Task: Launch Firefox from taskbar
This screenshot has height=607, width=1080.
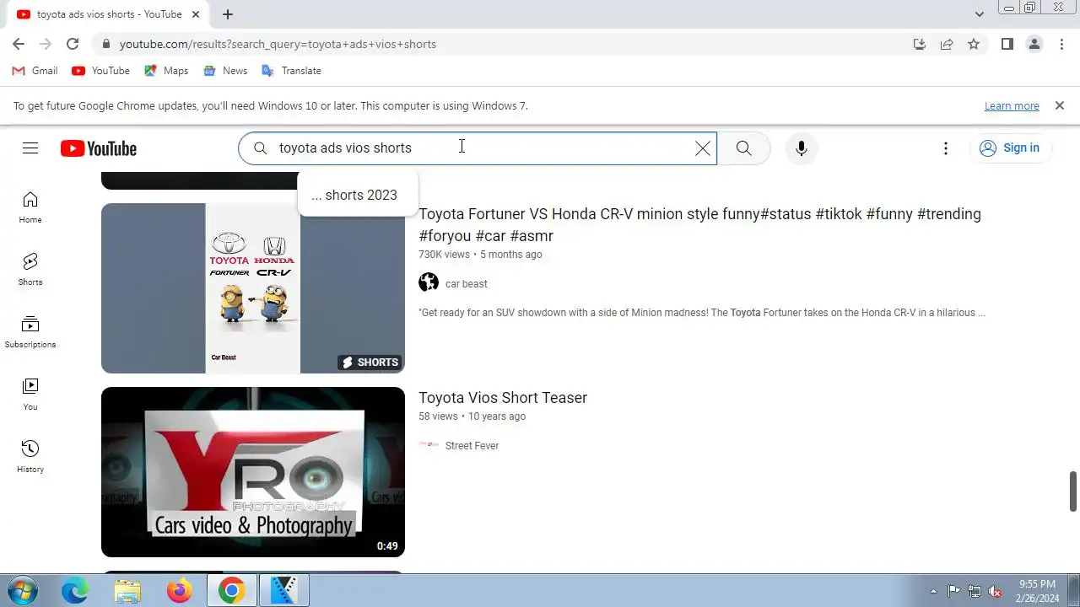Action: point(179,591)
